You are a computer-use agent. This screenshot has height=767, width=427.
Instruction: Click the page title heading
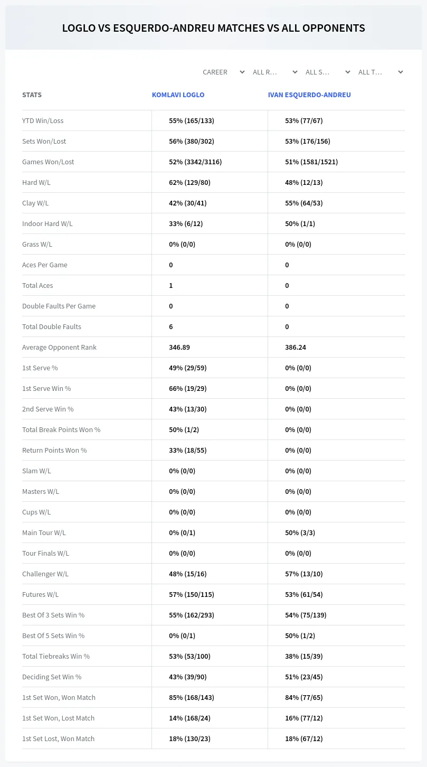coord(213,28)
